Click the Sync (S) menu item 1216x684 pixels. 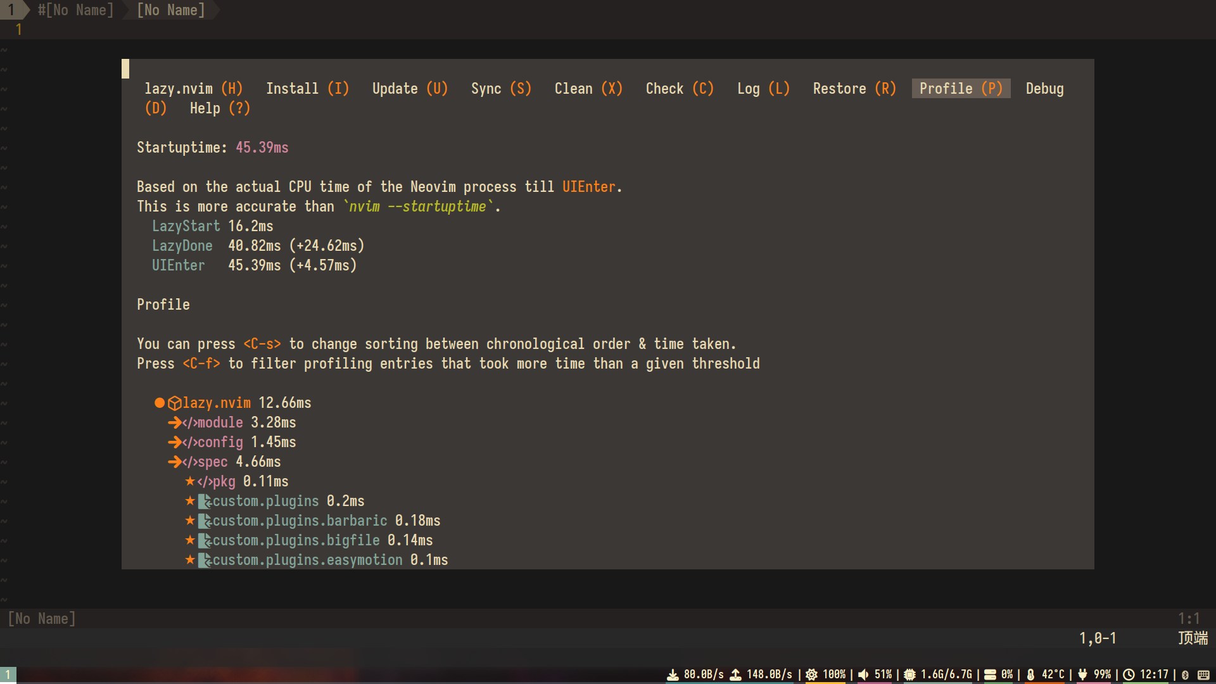[501, 89]
